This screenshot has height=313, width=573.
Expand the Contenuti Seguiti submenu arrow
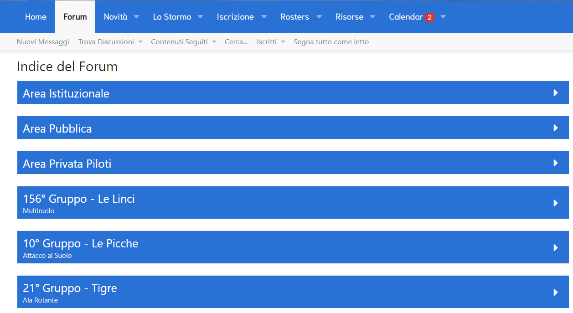pos(214,42)
